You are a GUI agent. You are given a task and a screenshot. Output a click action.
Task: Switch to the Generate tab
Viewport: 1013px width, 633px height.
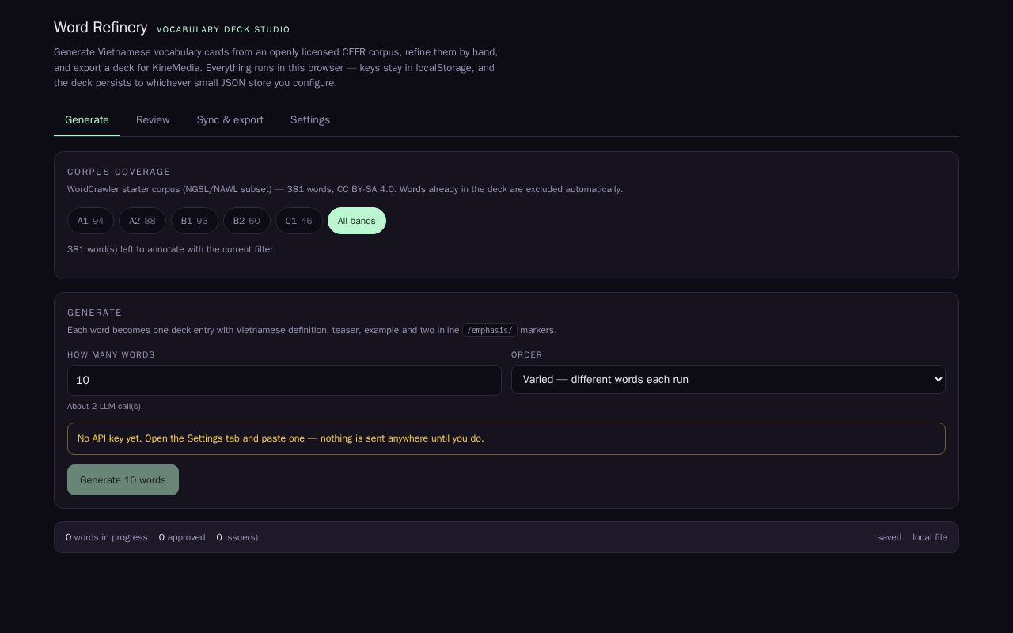coord(87,120)
